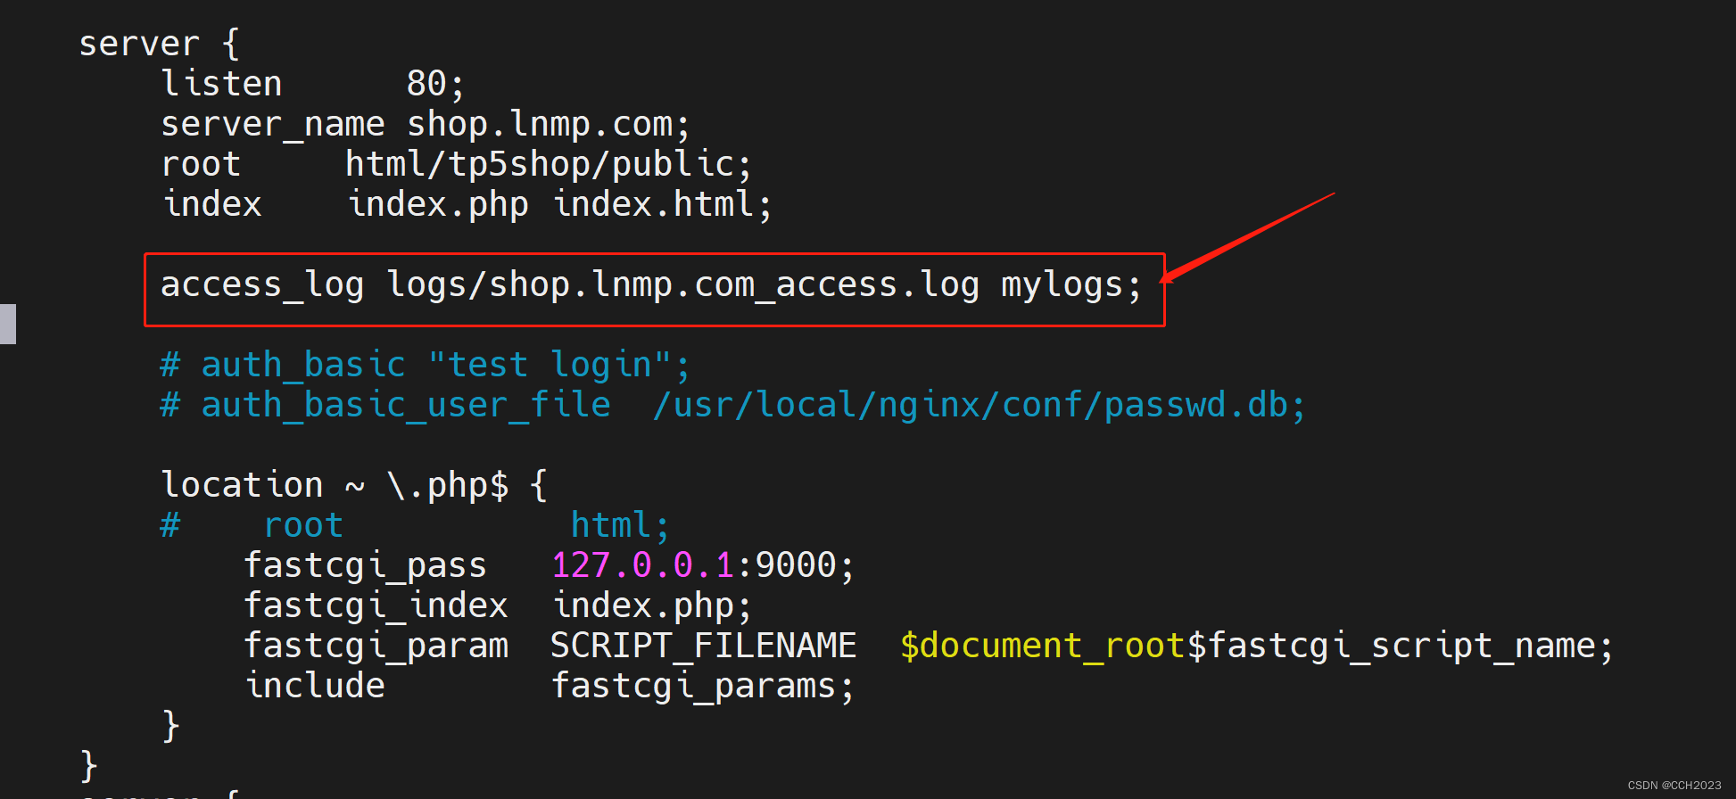Click the root path html/tp5shop/public
Viewport: 1736px width, 799px height.
tap(547, 164)
